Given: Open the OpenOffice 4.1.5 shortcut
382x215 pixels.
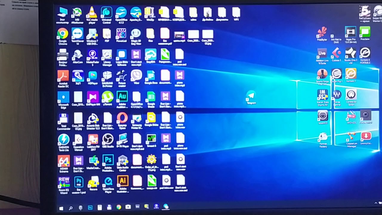Looking at the screenshot, I should click(x=121, y=15).
